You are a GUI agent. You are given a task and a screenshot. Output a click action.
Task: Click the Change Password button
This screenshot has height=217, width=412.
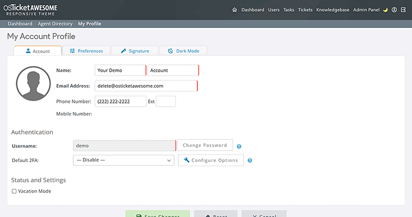coord(205,145)
